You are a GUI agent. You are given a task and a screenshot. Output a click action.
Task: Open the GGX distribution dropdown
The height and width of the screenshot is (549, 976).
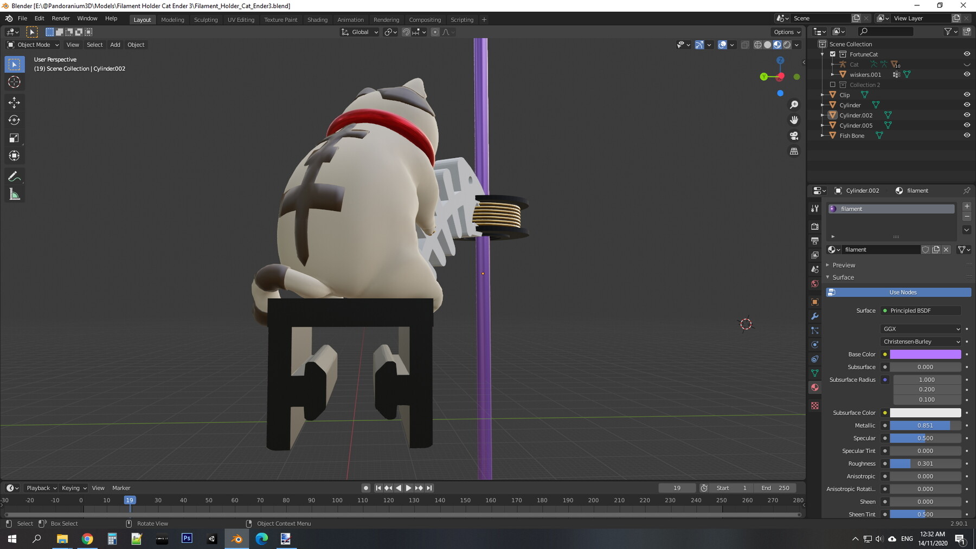pyautogui.click(x=921, y=329)
